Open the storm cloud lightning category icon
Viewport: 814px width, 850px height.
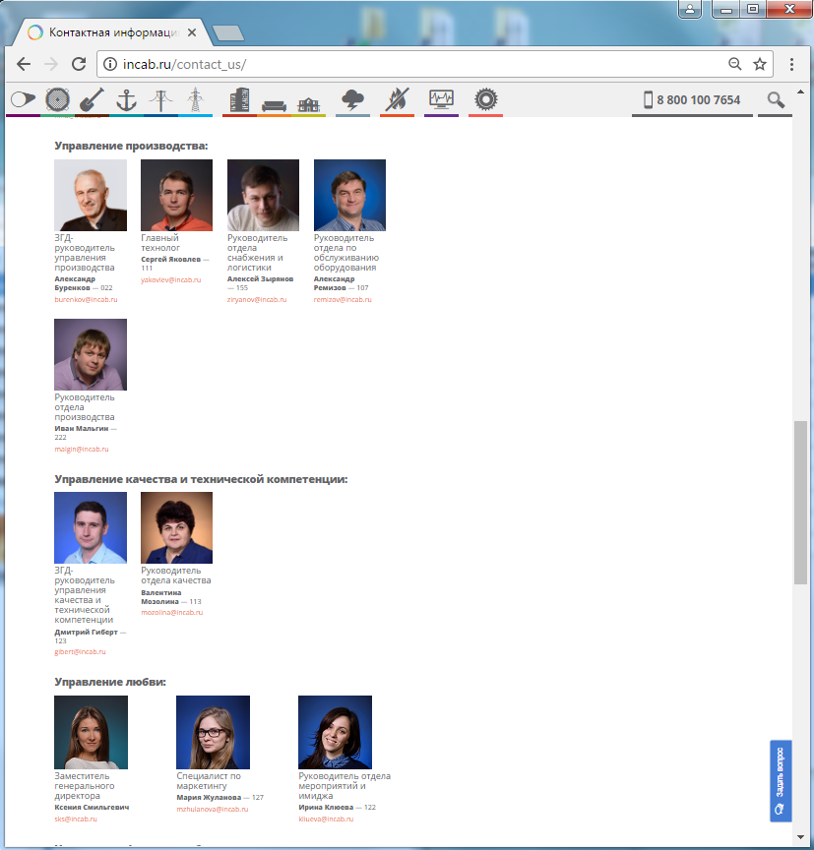coord(352,99)
